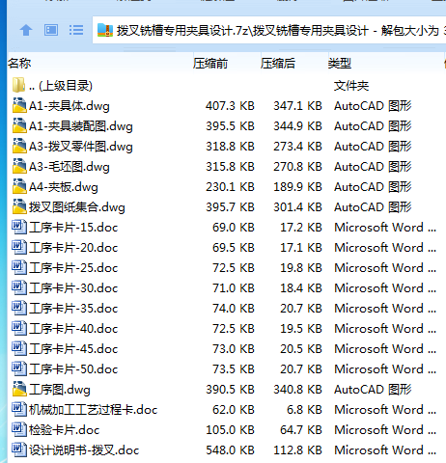Select file 拨叉图纸集合.dwg
Screen dimensions: 446x463
[x=77, y=207]
